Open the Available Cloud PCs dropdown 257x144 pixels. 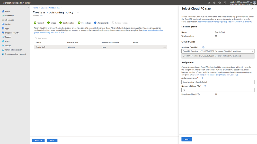pos(218,51)
